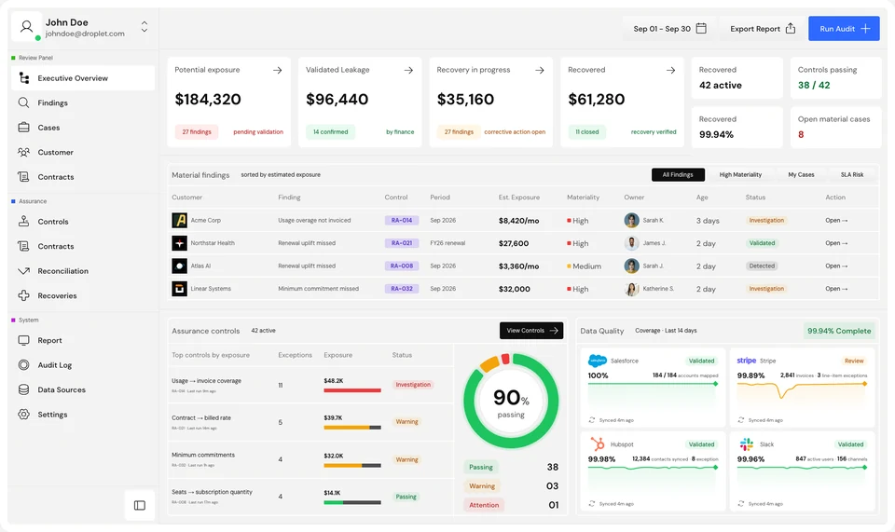Click red $48.2K exposure bar
Viewport: 895px width, 532px height.
coord(352,390)
